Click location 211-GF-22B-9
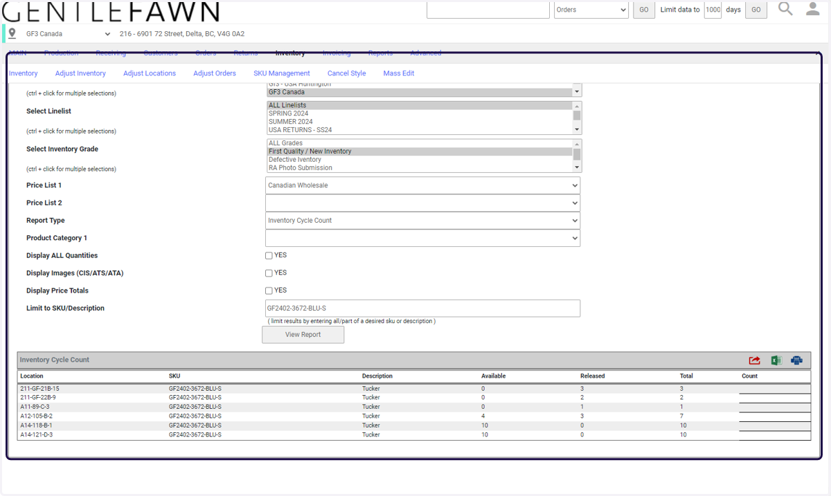Viewport: 831px width, 496px height. tap(38, 398)
